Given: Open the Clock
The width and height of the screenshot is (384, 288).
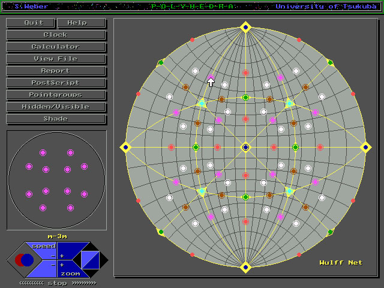Looking at the screenshot, I should click(x=56, y=35).
